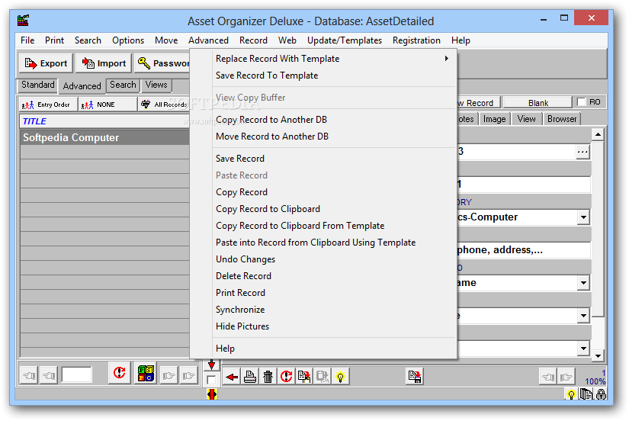This screenshot has width=629, height=421.
Task: Open the Web menu
Action: (287, 40)
